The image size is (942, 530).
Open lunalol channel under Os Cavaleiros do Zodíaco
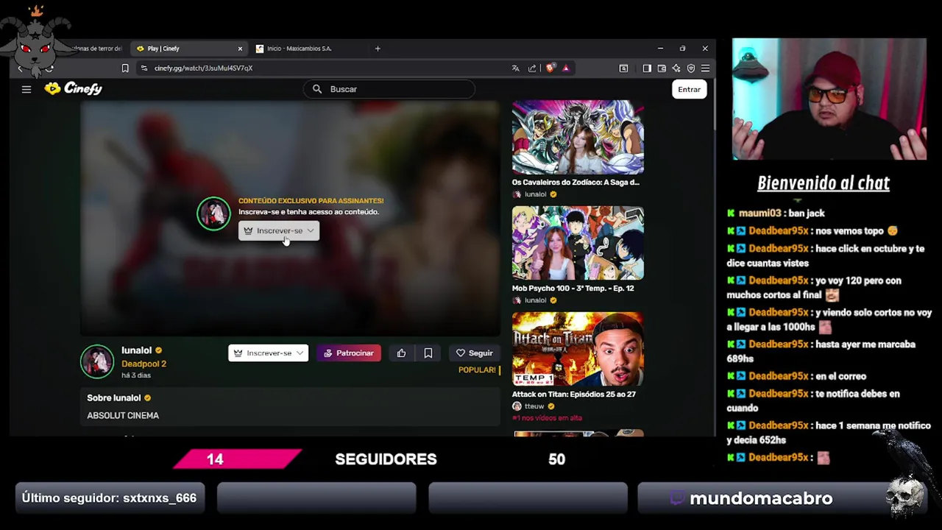(535, 194)
